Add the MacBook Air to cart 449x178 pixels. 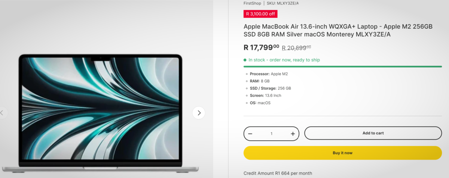tap(373, 133)
